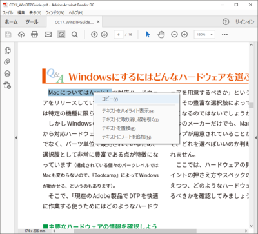This screenshot has height=234, width=258.
Task: Zoom out with minus circle
Action: pyautogui.click(x=174, y=34)
